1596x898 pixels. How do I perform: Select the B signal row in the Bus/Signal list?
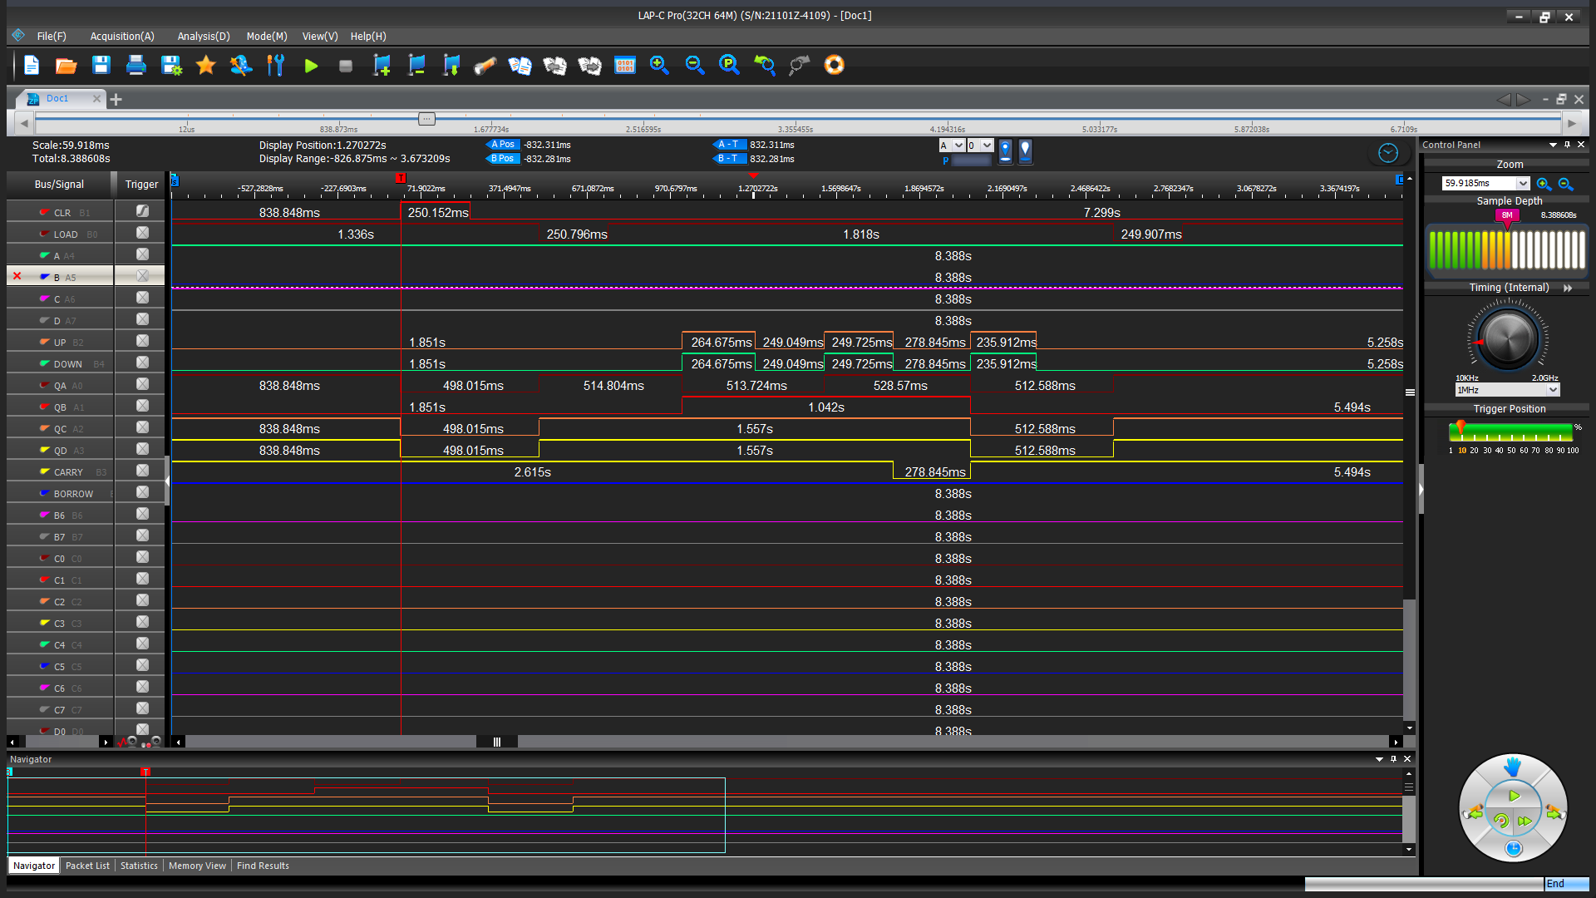pos(58,275)
